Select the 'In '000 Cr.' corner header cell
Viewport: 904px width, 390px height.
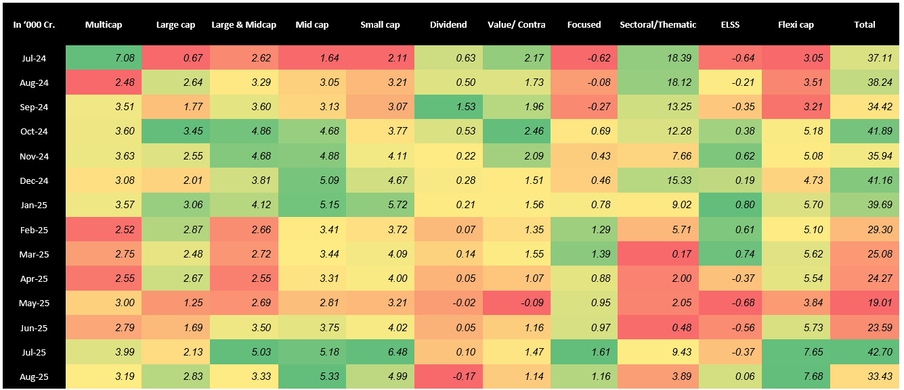(33, 25)
